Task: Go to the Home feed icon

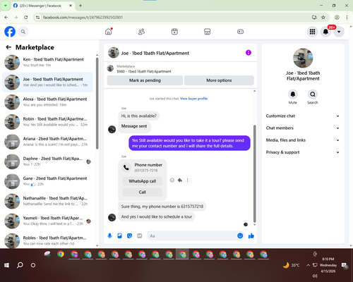Action: coord(109,32)
